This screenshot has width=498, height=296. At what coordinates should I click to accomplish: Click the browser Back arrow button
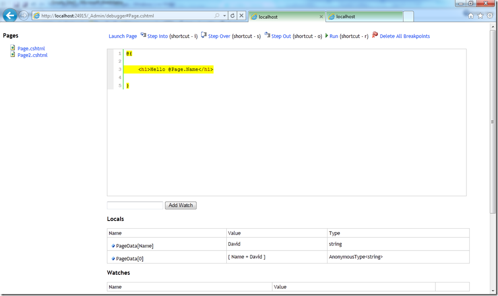coord(10,15)
